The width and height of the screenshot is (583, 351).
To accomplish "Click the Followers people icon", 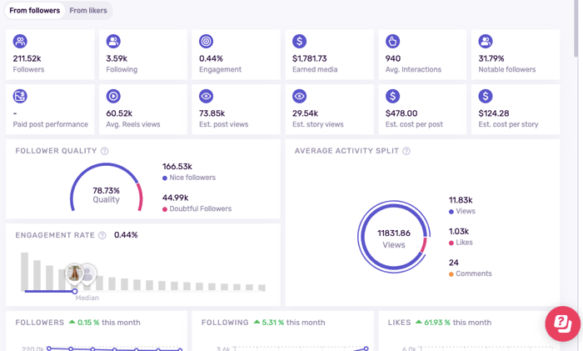I will click(20, 42).
